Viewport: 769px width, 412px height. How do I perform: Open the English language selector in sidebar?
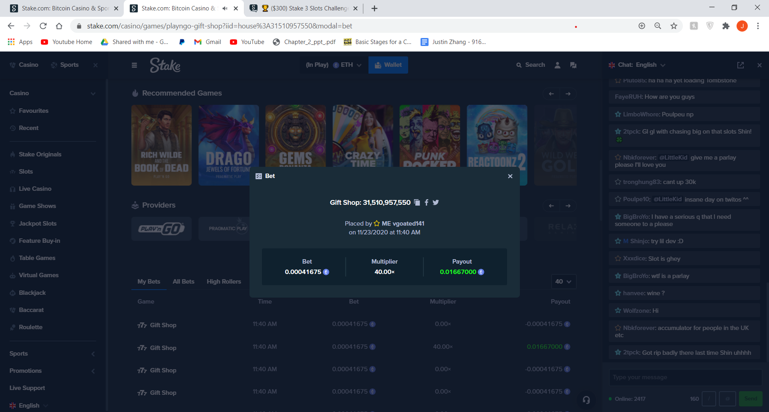pyautogui.click(x=29, y=405)
